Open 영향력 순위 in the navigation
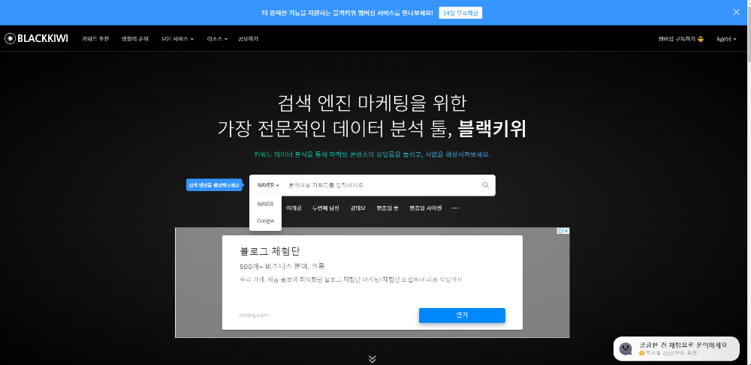 (x=134, y=39)
